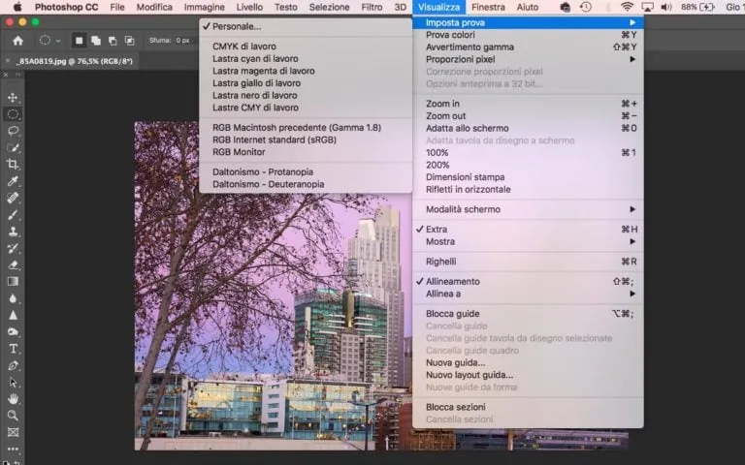The width and height of the screenshot is (745, 465).
Task: Open the macOS Wi-Fi status icon
Action: 628,7
